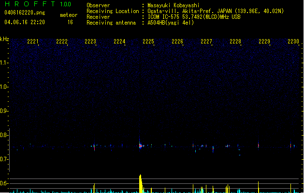
Task: Select the antenna A504HB(yagi 4el) text
Action: point(171,23)
